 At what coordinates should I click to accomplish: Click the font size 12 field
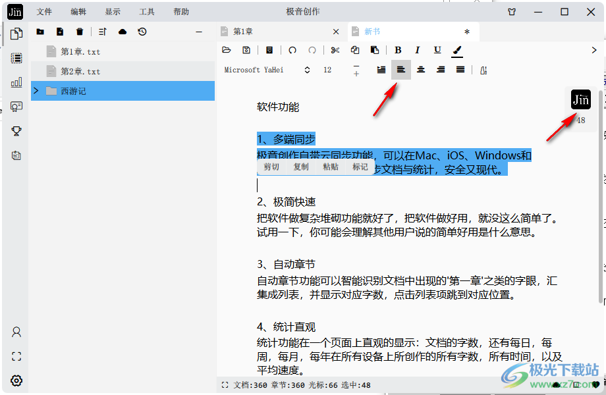pos(327,70)
